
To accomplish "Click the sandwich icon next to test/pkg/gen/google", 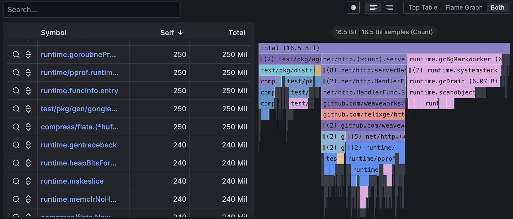I will point(28,109).
